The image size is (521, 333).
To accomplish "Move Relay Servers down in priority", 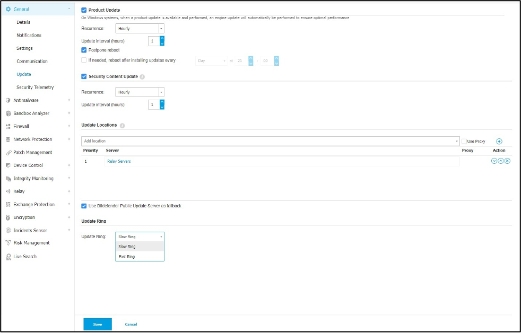I will 494,161.
